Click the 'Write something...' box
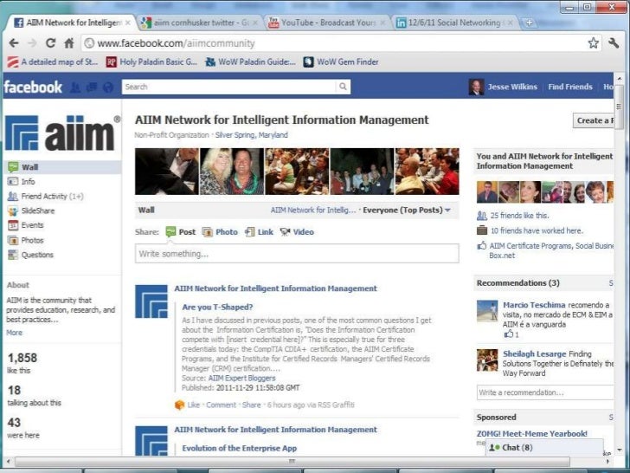 pos(297,254)
